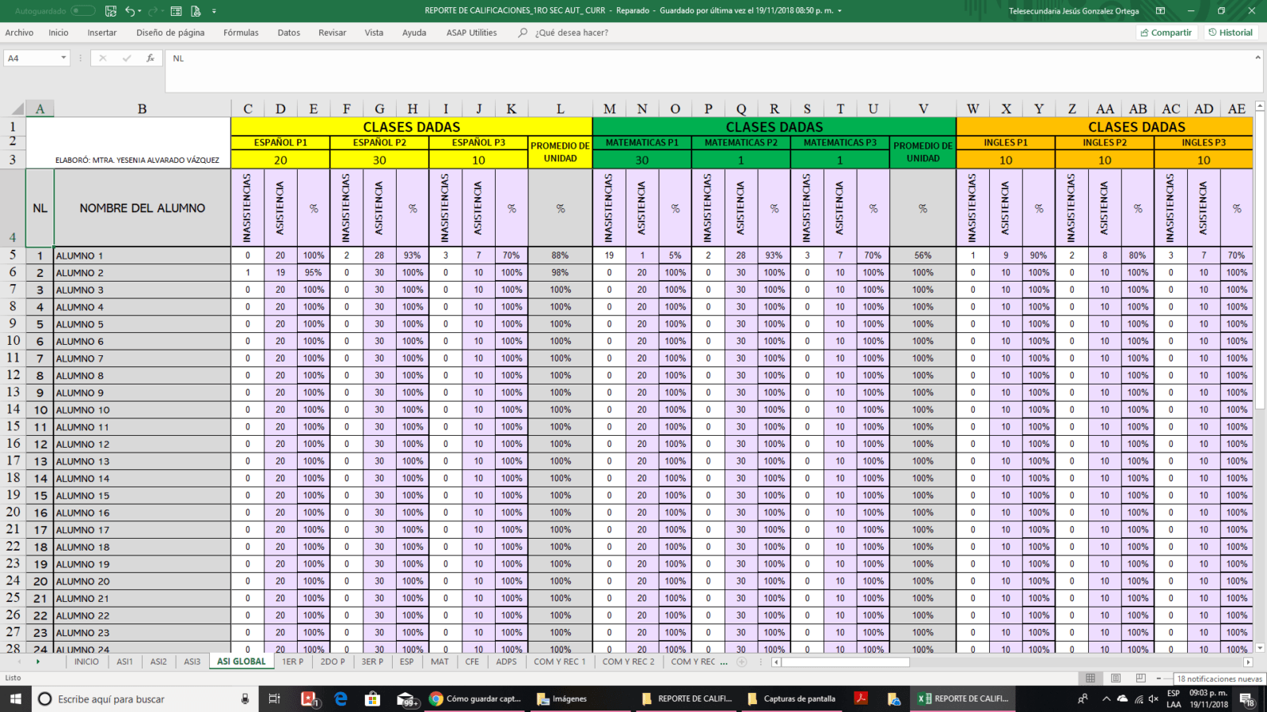
Task: Click the zoom out minus on zoom slider
Action: tap(1159, 678)
